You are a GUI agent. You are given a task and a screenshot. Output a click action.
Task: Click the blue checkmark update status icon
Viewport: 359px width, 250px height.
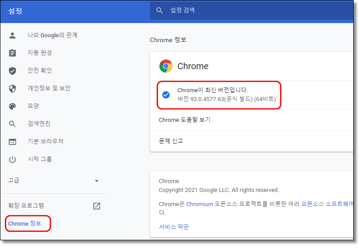click(x=166, y=95)
